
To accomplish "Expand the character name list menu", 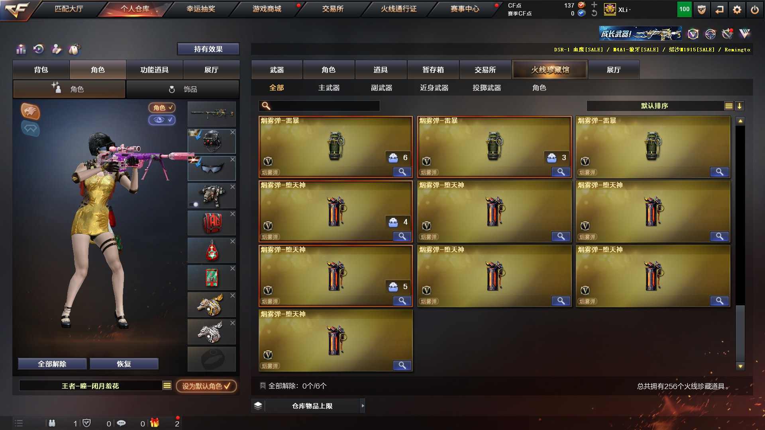I will 167,385.
